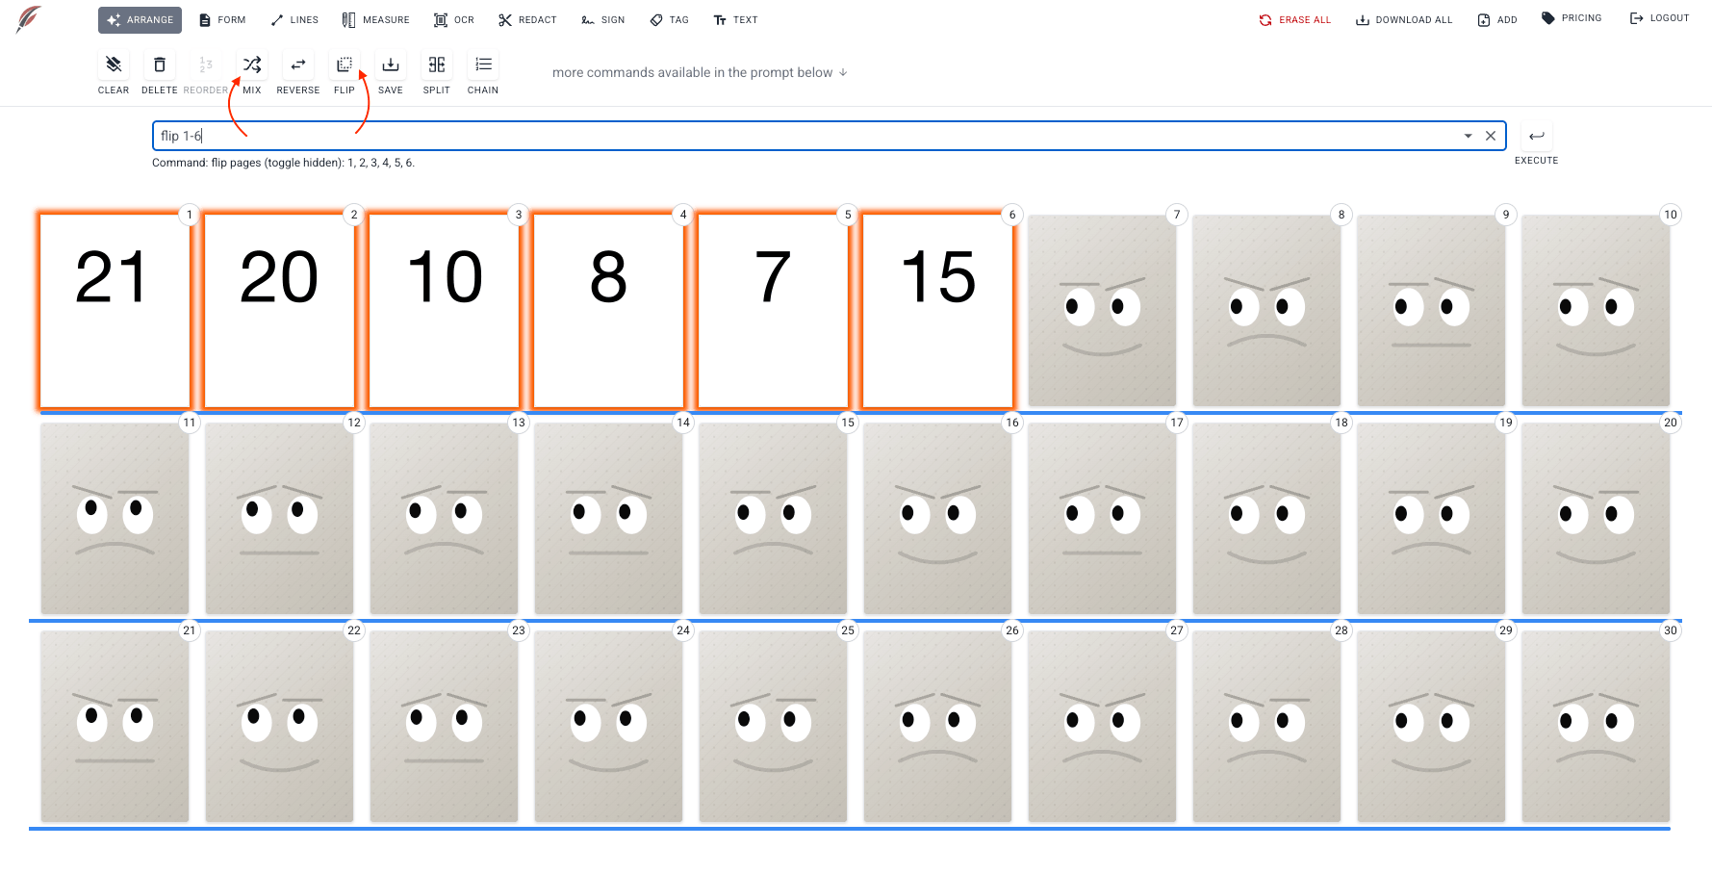The width and height of the screenshot is (1712, 874).
Task: Select hidden page thumbnail number 7
Action: (x=1102, y=310)
